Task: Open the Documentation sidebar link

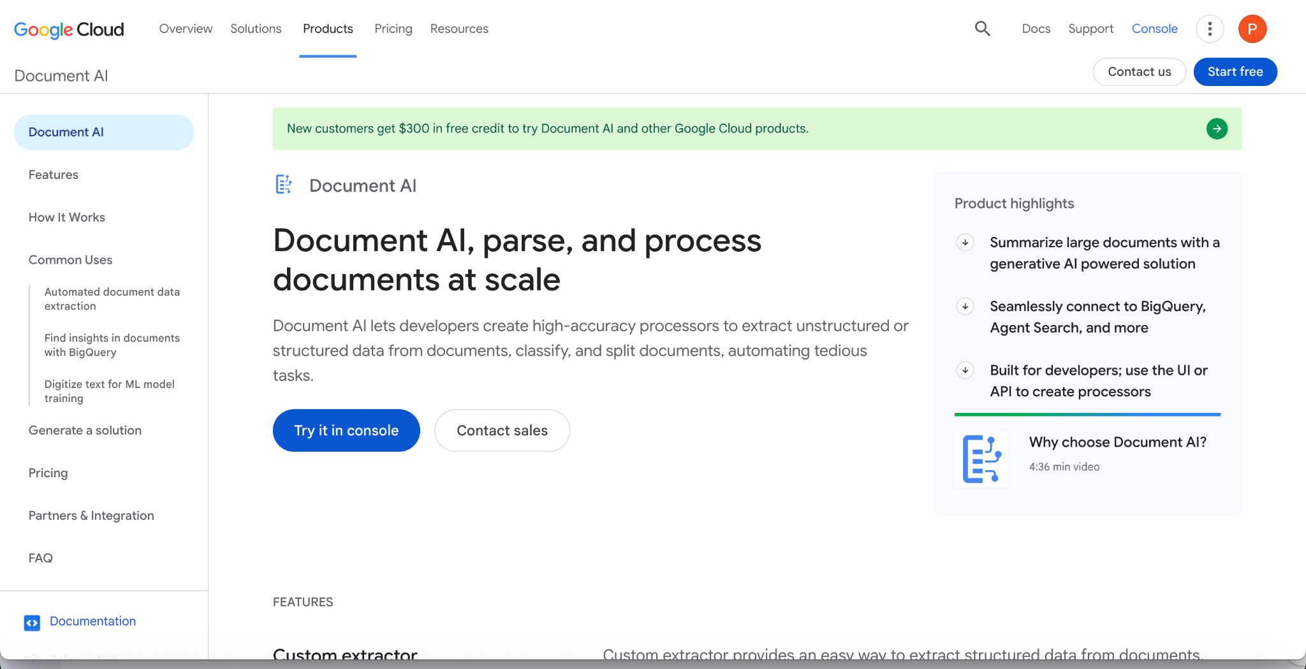Action: (92, 621)
